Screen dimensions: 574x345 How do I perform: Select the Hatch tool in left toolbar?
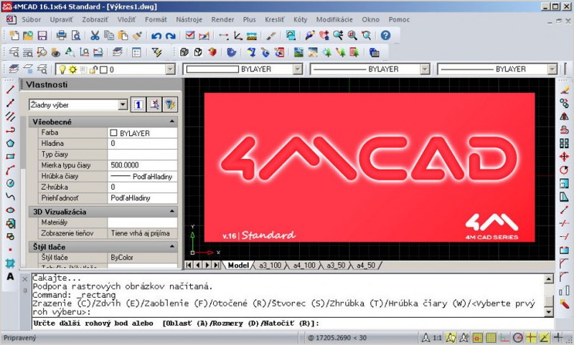click(x=10, y=263)
